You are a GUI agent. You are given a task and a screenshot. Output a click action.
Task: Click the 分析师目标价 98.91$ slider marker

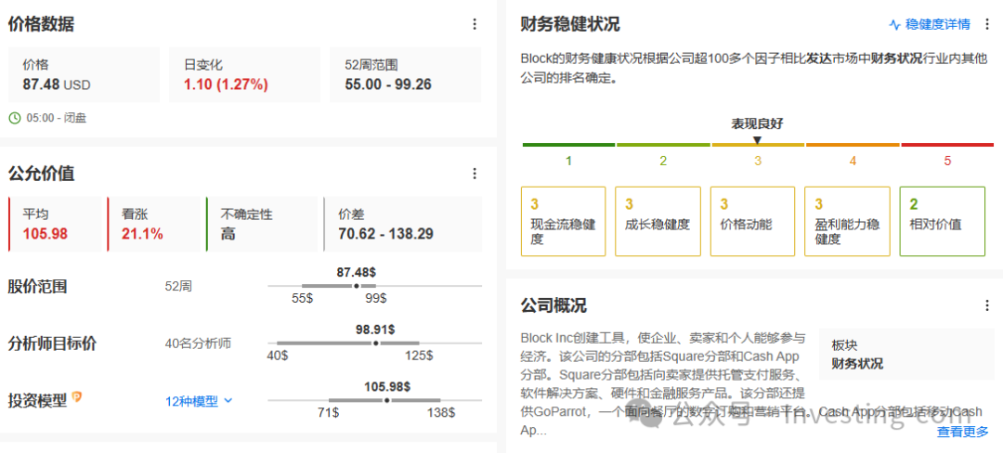click(x=375, y=343)
